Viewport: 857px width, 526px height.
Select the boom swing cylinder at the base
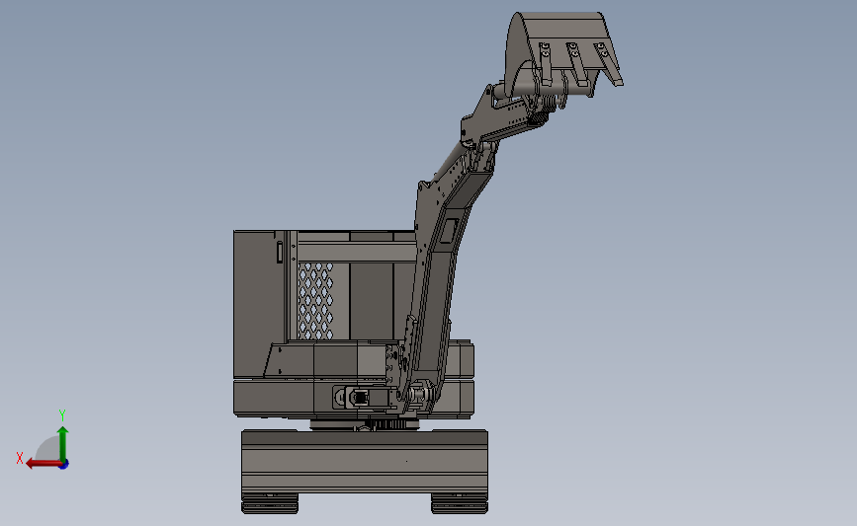(x=365, y=398)
